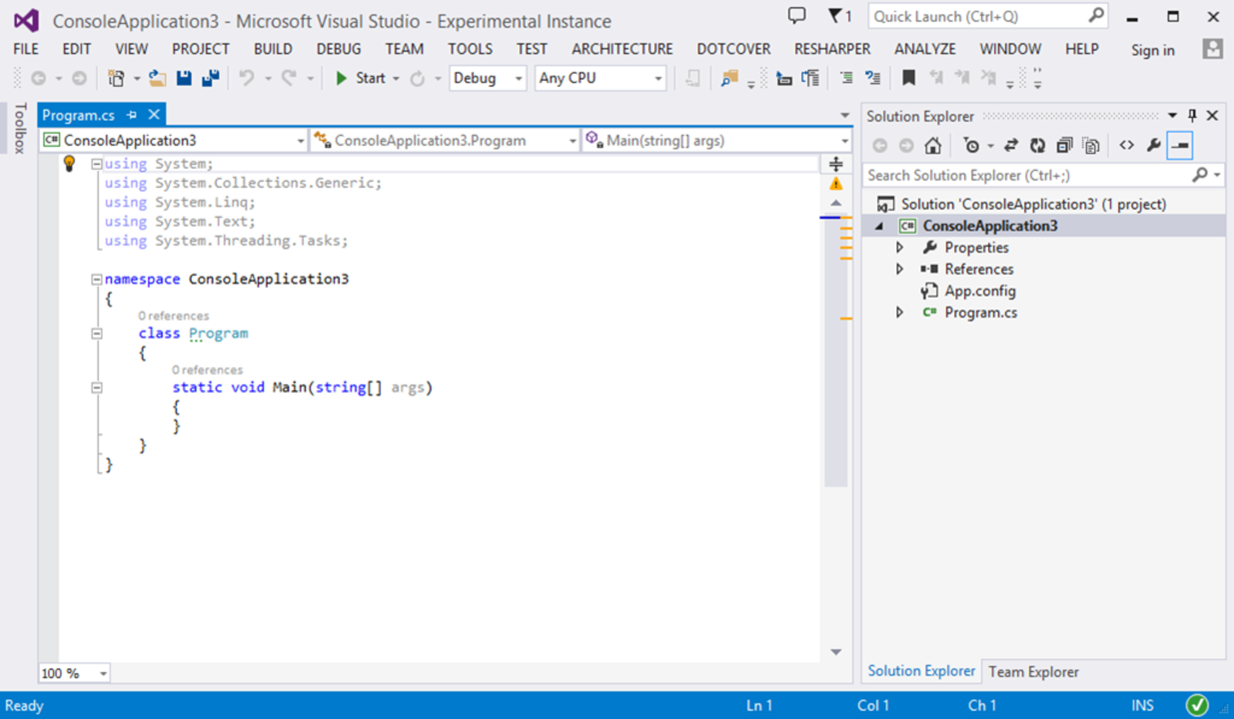Expand the Program.cs node
This screenshot has height=719, width=1234.
pos(899,312)
